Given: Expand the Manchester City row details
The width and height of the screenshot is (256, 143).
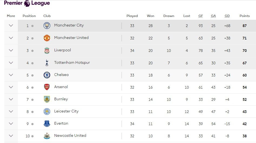Looking at the screenshot, I should pyautogui.click(x=11, y=26).
